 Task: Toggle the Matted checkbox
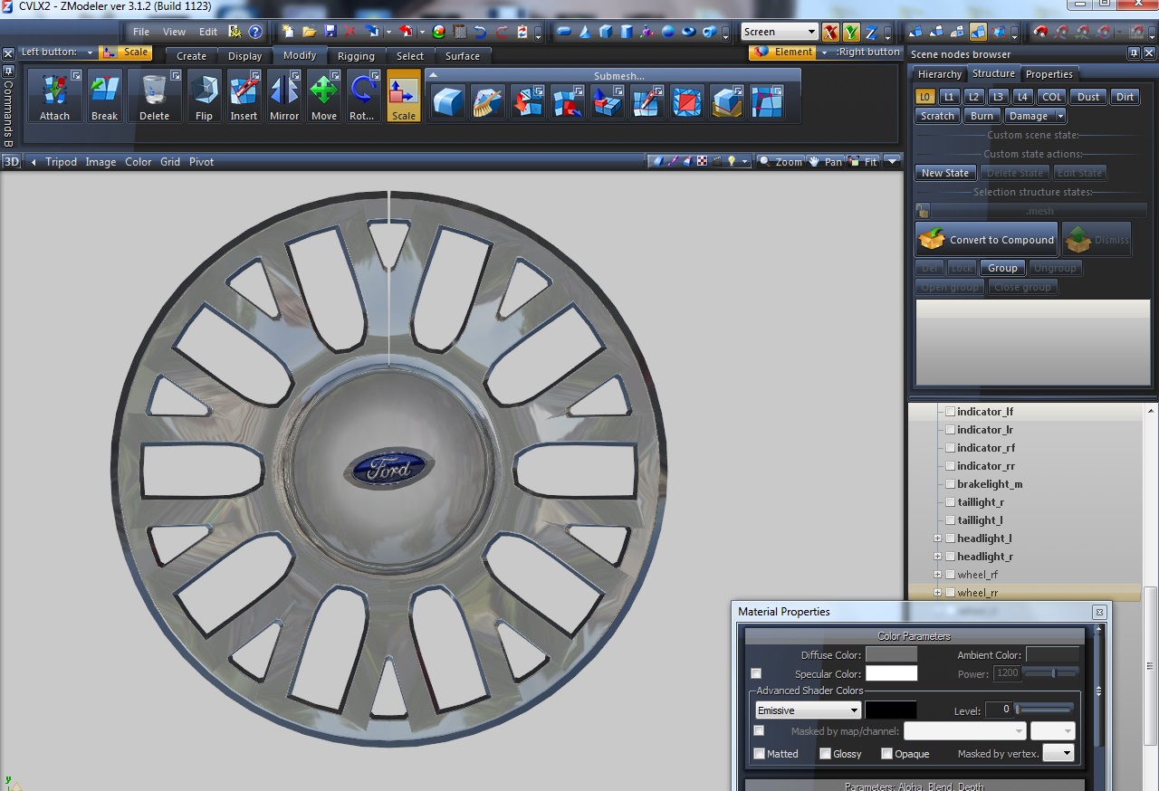(x=760, y=754)
